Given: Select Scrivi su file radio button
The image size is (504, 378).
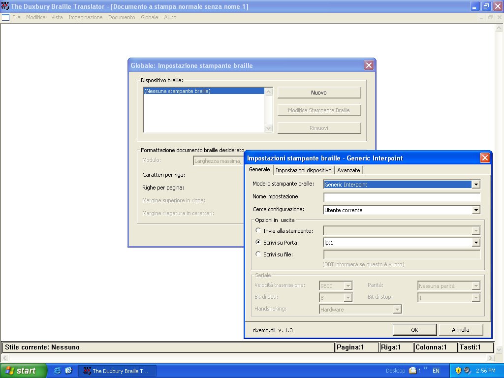Looking at the screenshot, I should click(x=258, y=254).
